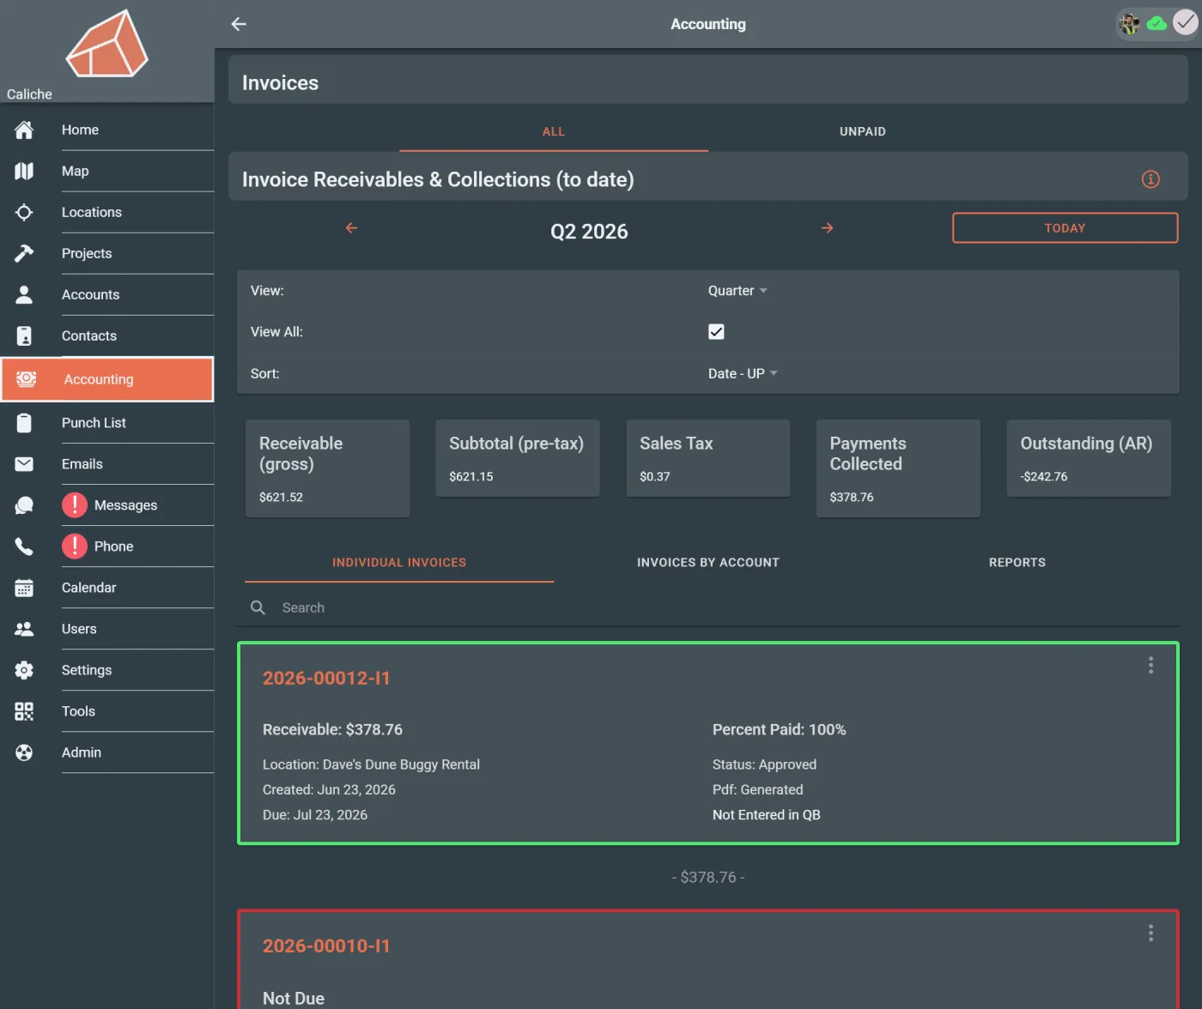Click the Contacts badge icon
The height and width of the screenshot is (1009, 1202).
(24, 335)
